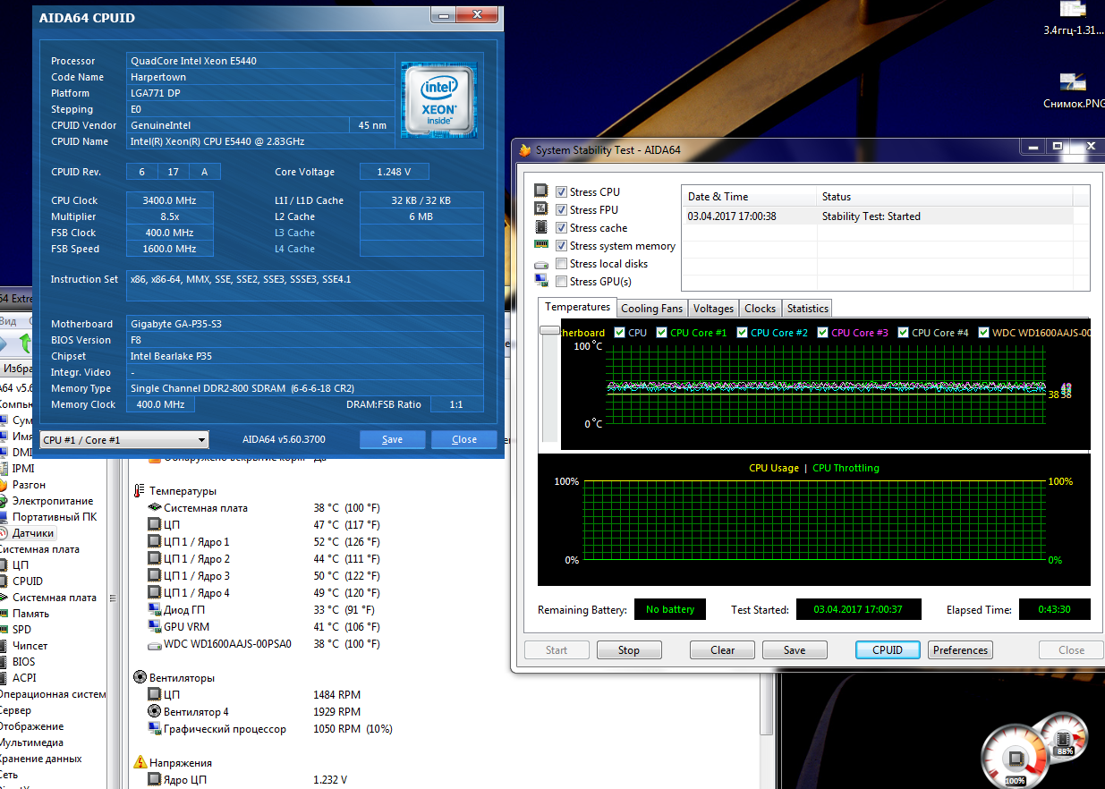Toggle the CPU Core #3 graph checkbox
The image size is (1105, 789).
pyautogui.click(x=821, y=333)
